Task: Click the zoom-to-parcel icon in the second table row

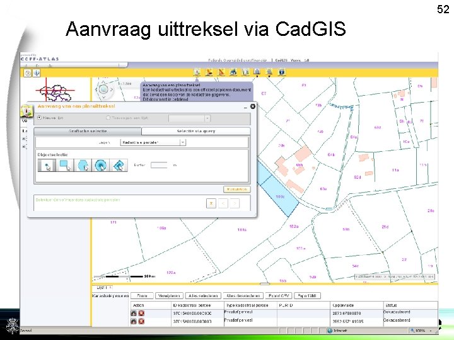Action: pos(134,321)
